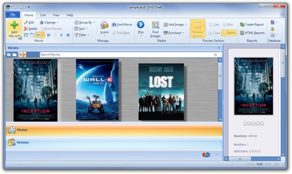
Task: Set rating using the fifth star
Action: (262, 124)
